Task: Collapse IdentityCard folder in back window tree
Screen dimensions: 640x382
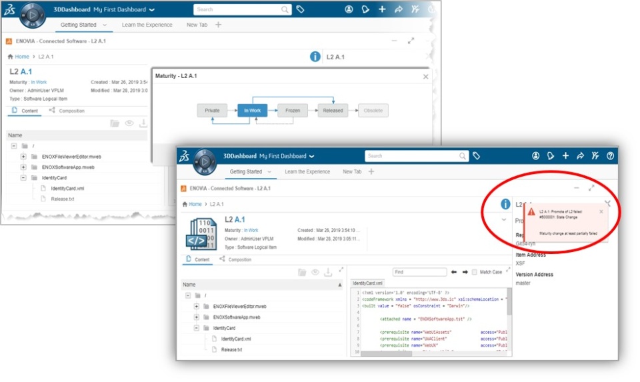Action: (x=23, y=177)
